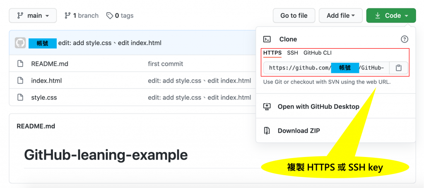Click the ZIP file icon
424x188 pixels.
click(x=267, y=131)
